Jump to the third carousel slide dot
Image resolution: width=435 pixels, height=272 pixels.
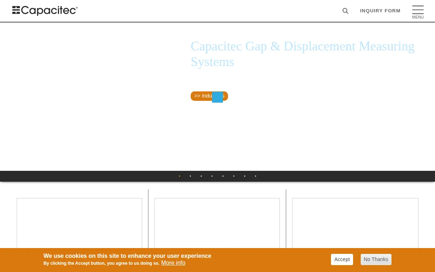point(201,176)
